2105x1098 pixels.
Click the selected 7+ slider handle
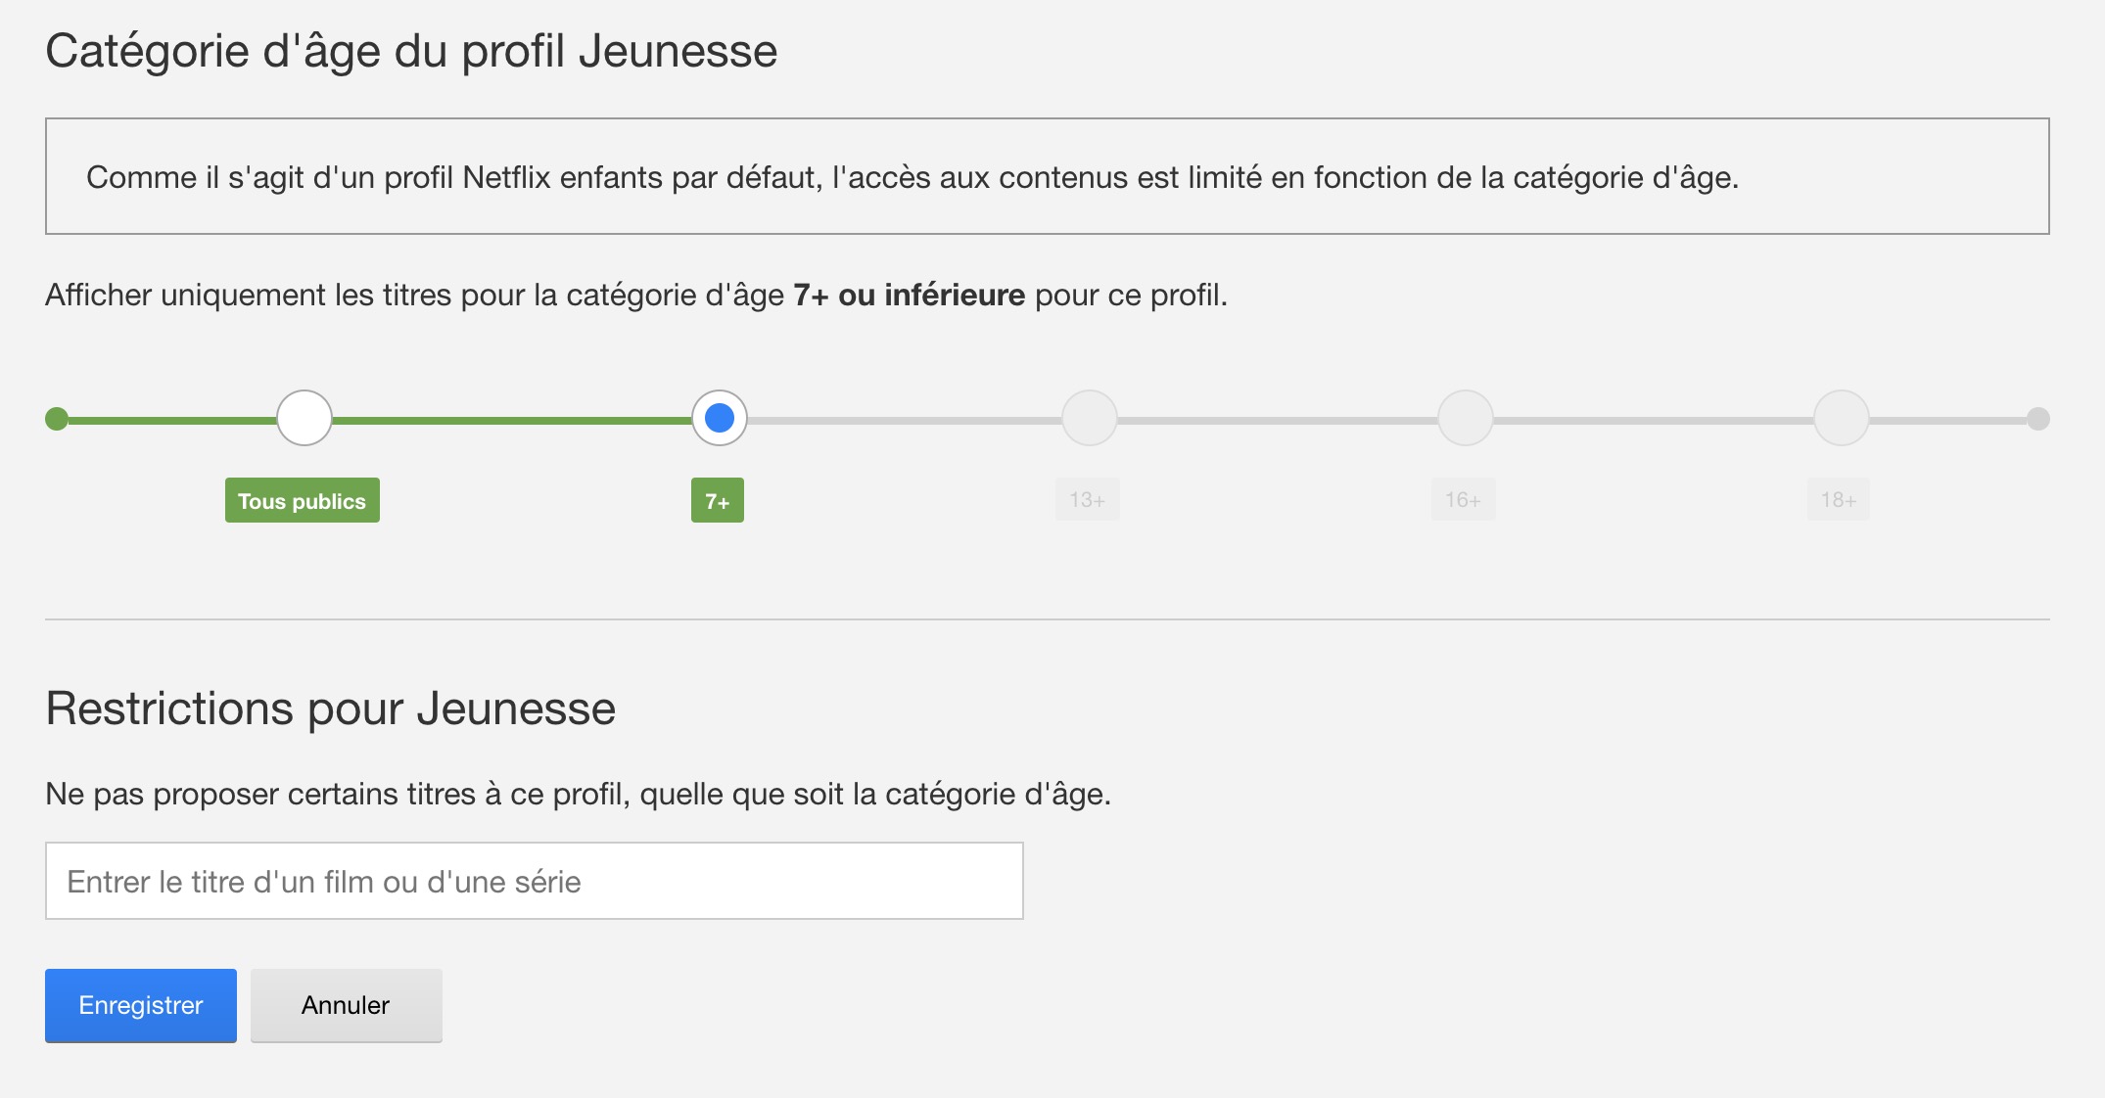click(x=720, y=418)
